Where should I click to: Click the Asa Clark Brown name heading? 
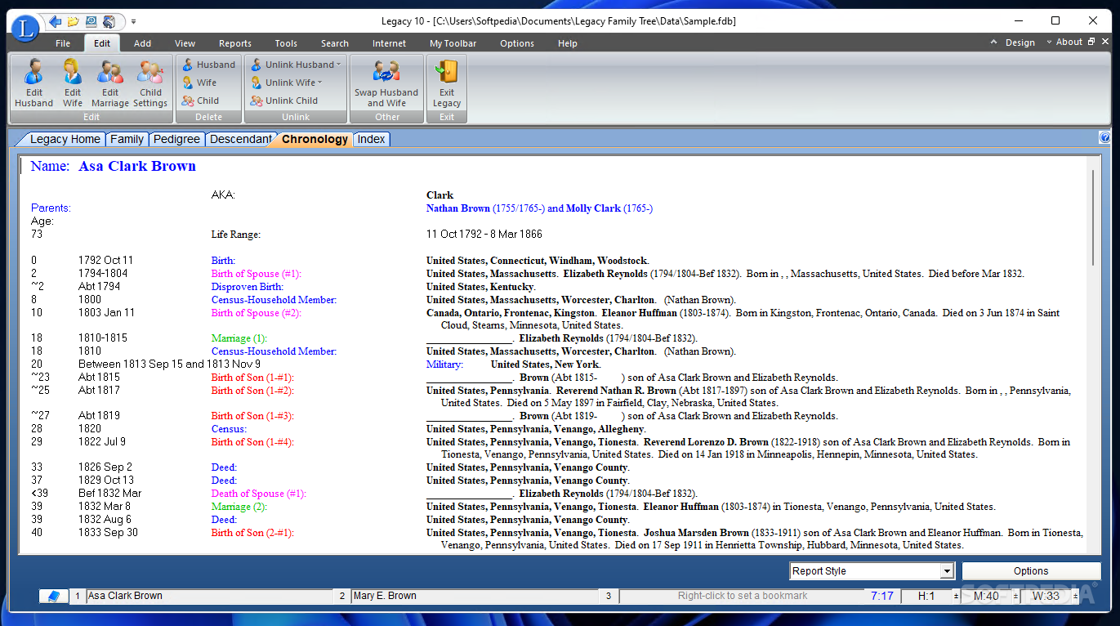(137, 166)
